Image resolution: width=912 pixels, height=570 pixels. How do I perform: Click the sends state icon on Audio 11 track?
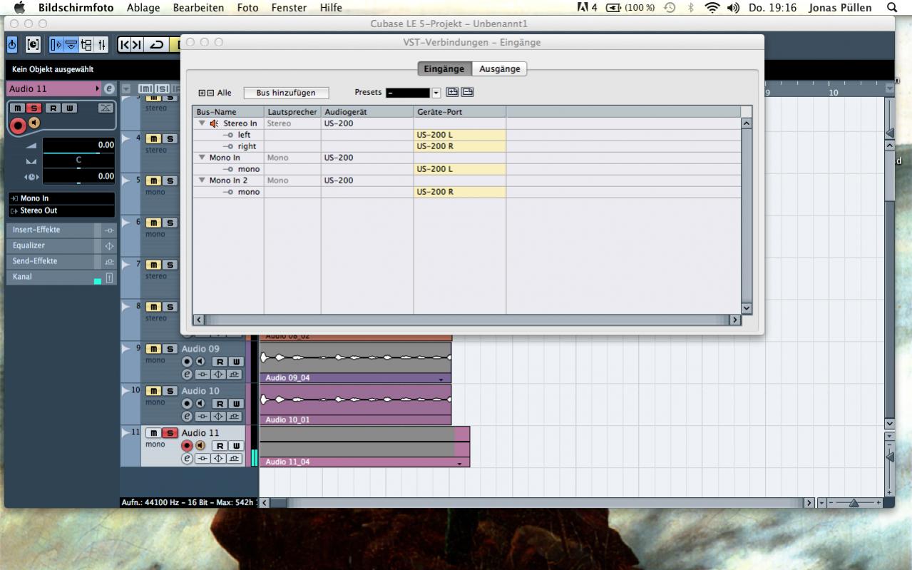coord(234,458)
